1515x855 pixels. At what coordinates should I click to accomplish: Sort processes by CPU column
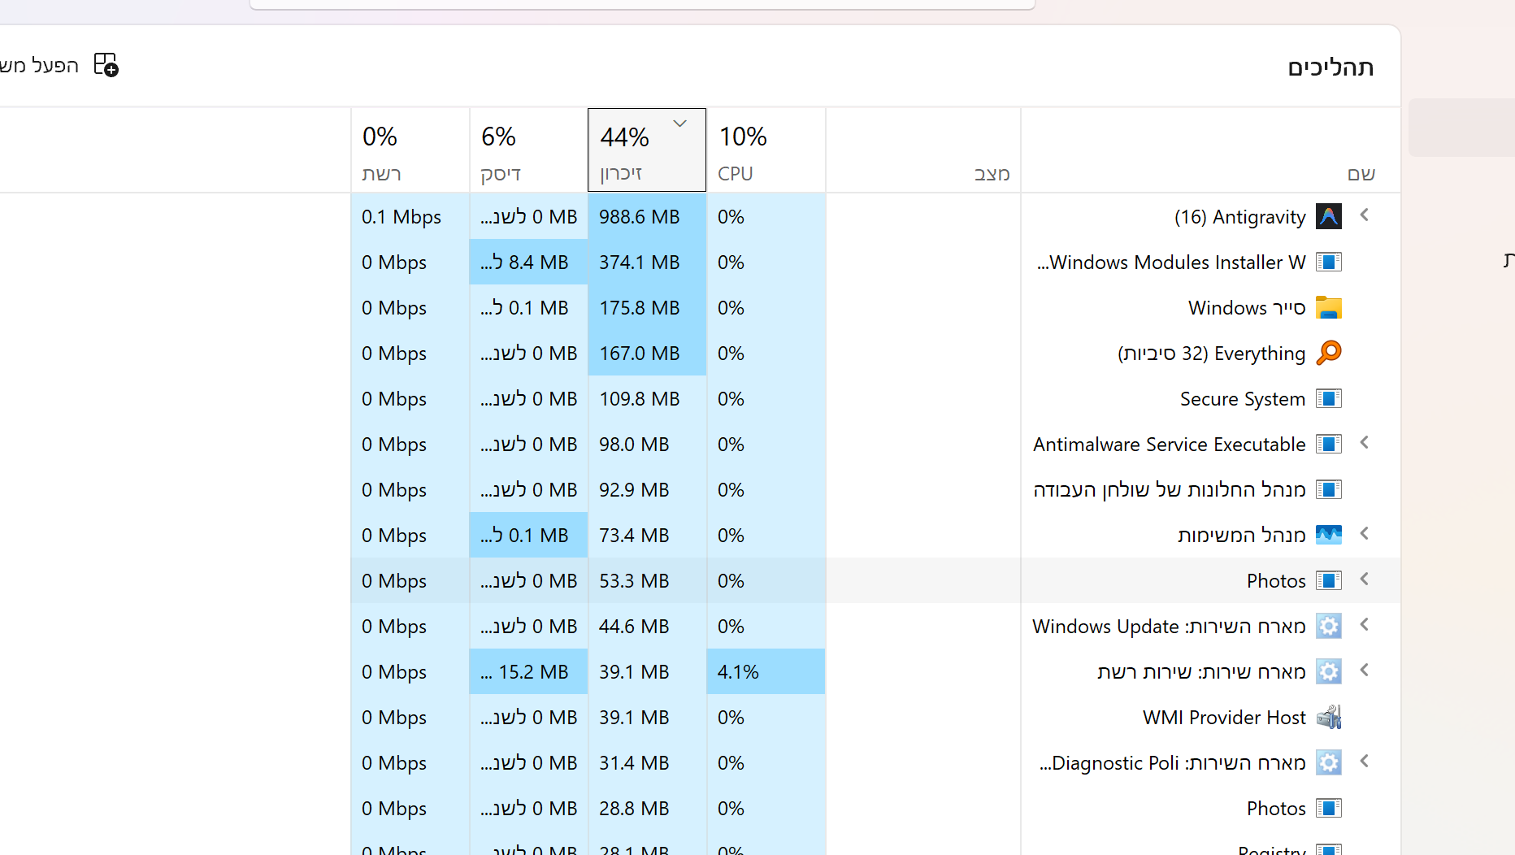[765, 150]
